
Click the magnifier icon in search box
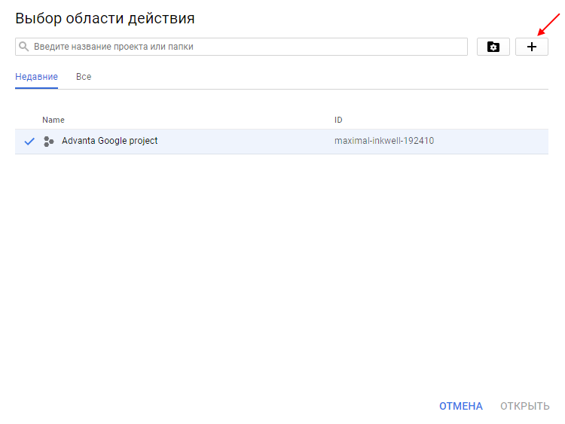(x=23, y=47)
